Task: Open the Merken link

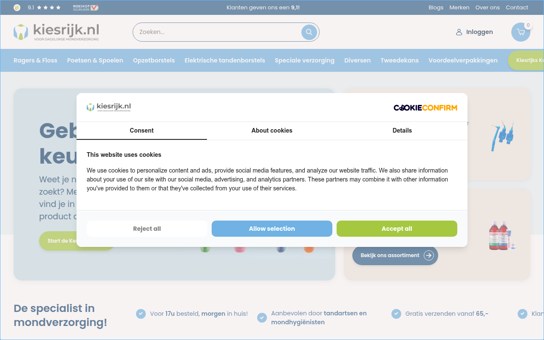Action: pyautogui.click(x=459, y=8)
